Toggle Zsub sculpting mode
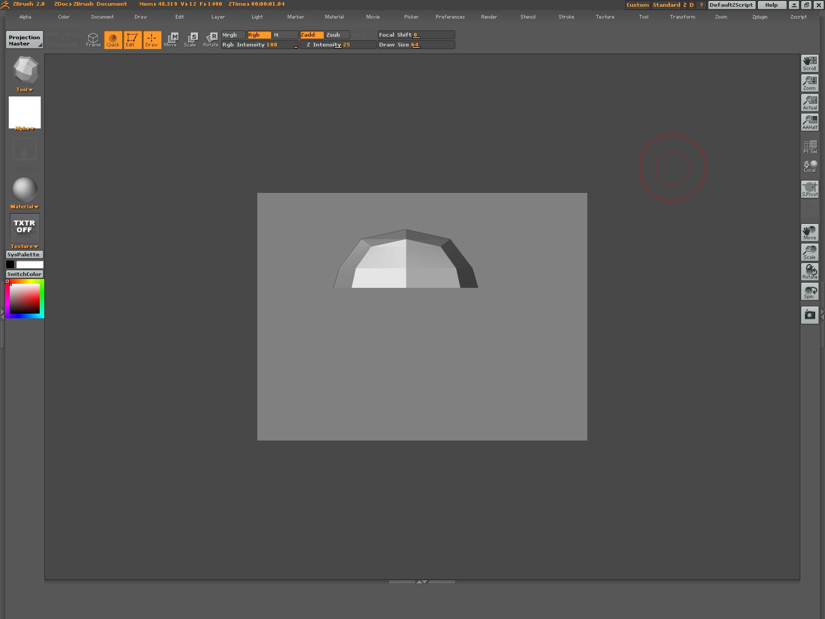This screenshot has height=619, width=825. pos(337,35)
